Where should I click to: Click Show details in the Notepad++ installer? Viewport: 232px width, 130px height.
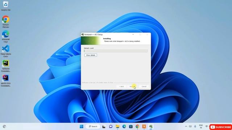[91, 55]
